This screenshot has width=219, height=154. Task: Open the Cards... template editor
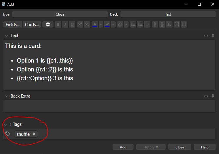tap(32, 25)
